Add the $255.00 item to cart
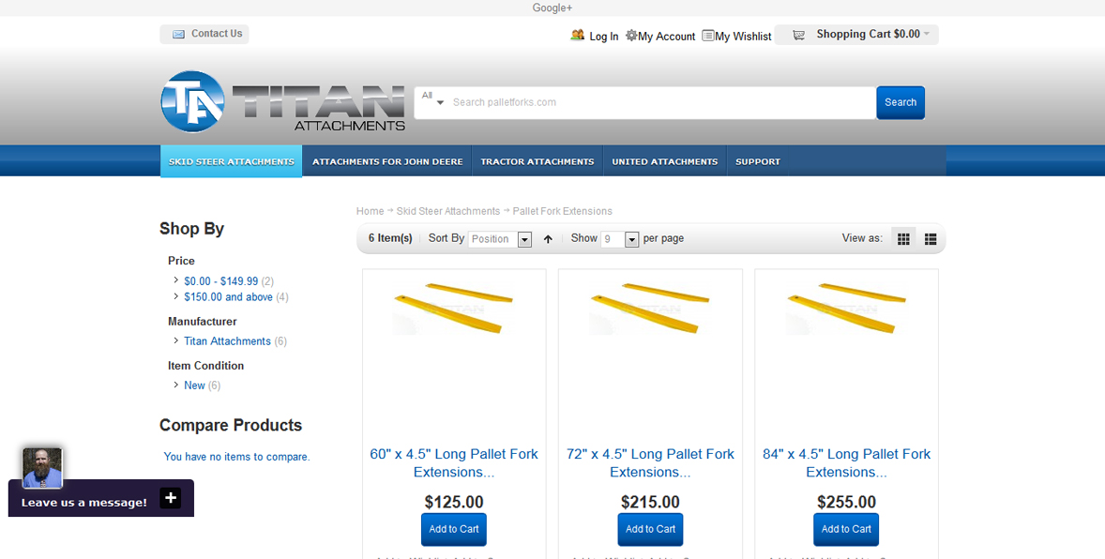Image resolution: width=1105 pixels, height=559 pixels. pyautogui.click(x=846, y=529)
